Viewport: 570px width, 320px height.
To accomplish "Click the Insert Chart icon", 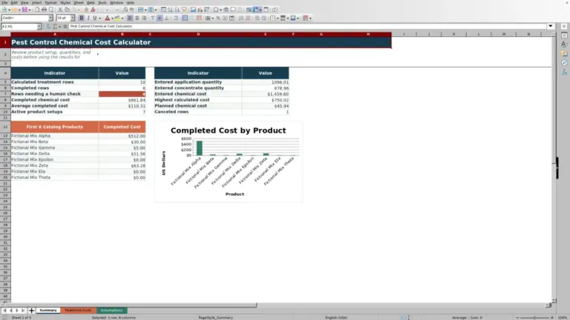I will click(200, 10).
